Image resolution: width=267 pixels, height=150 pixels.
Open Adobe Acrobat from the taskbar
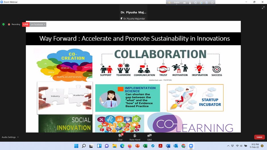pos(160,146)
